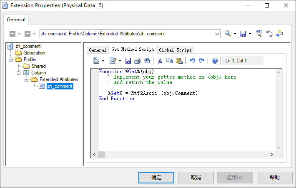The image size is (296, 188).
Task: Click the edit-with-pencil icon in script toolbar
Action: (113, 61)
